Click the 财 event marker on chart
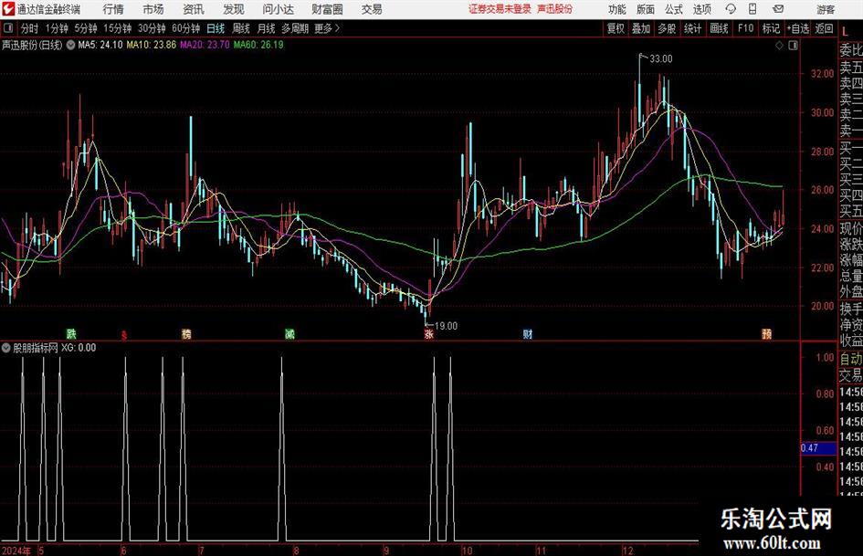The height and width of the screenshot is (556, 863). [x=527, y=333]
